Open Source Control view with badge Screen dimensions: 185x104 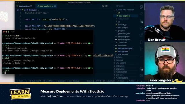click(x=141, y=21)
